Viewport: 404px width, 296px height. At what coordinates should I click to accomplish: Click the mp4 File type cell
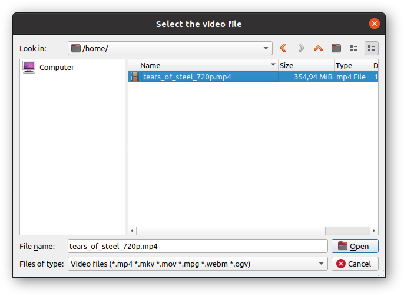(x=351, y=77)
